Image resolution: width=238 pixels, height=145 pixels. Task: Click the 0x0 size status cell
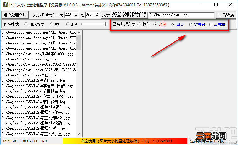[x=50, y=141]
